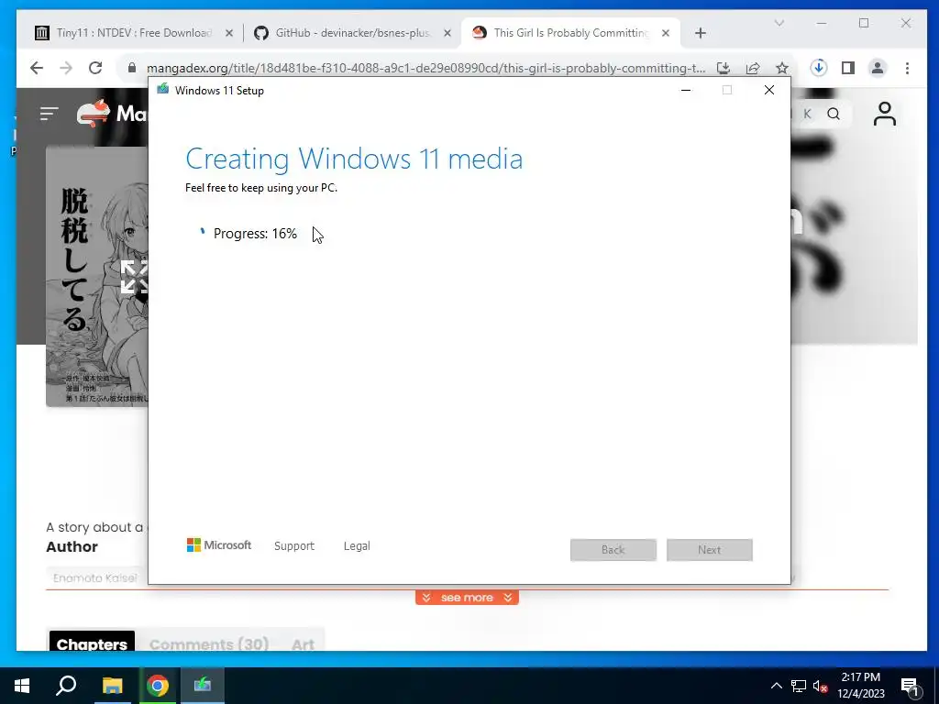The height and width of the screenshot is (704, 939).
Task: Click the install app icon in address bar
Action: click(723, 68)
